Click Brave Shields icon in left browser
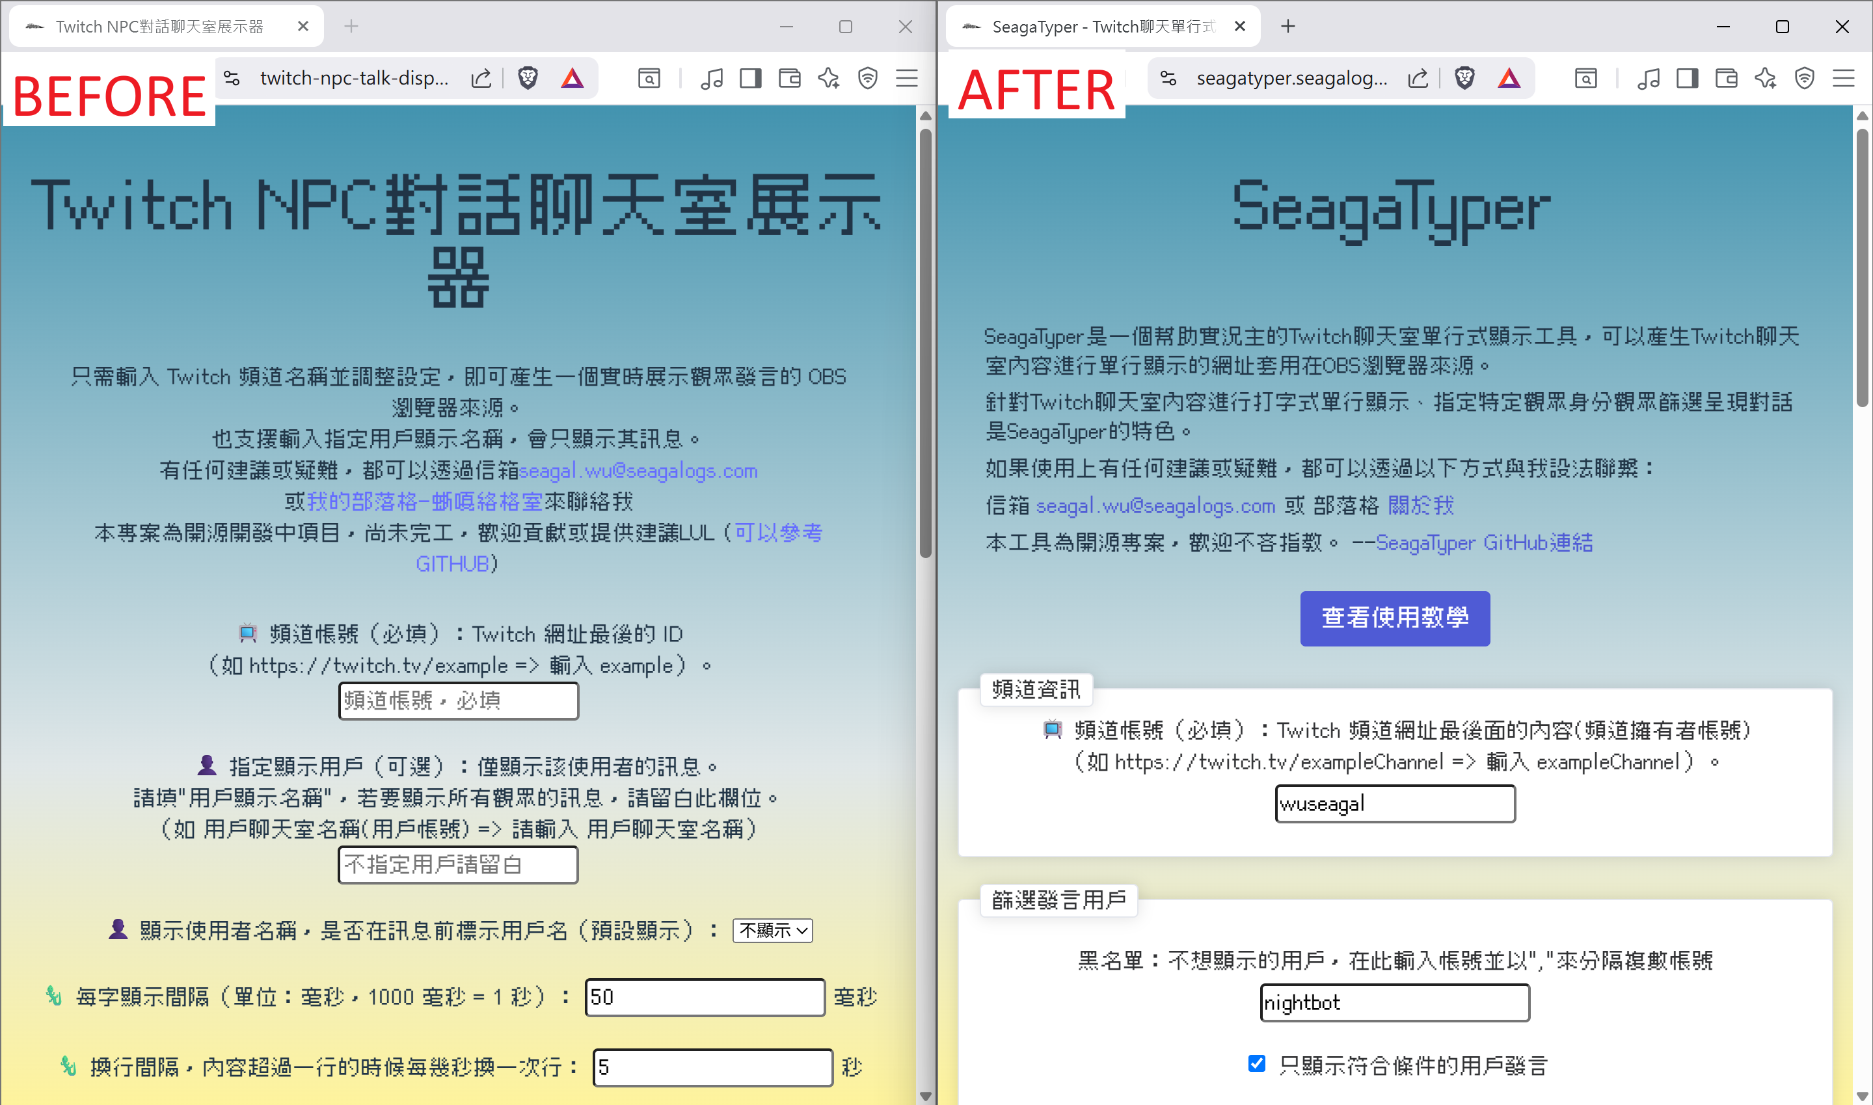The height and width of the screenshot is (1105, 1873). pyautogui.click(x=528, y=78)
